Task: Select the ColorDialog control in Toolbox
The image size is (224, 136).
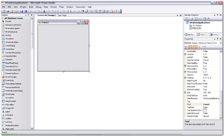Action: point(10,45)
